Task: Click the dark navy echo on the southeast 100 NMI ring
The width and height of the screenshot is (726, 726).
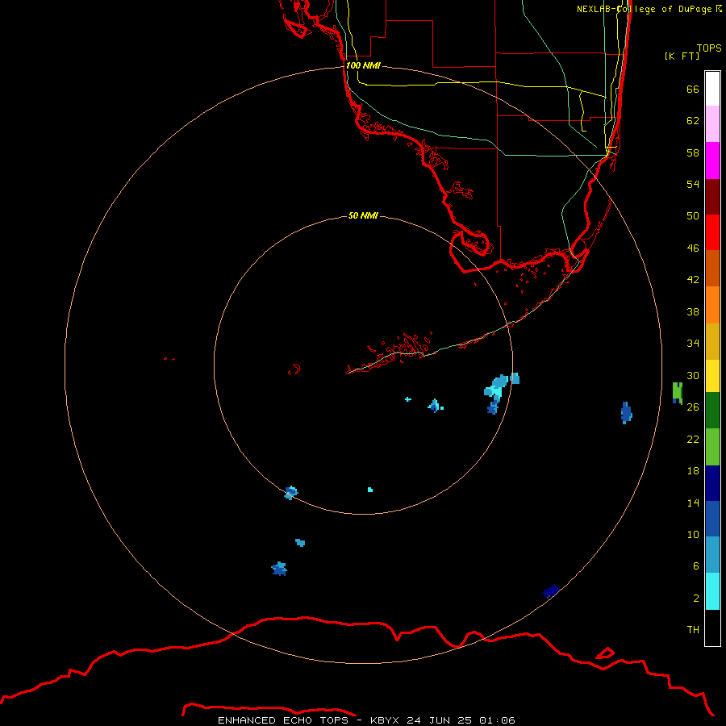Action: tap(550, 591)
